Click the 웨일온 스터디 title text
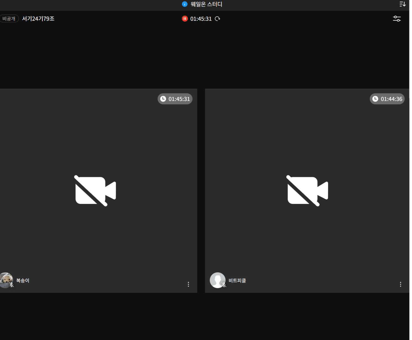The height and width of the screenshot is (340, 412). [x=206, y=4]
